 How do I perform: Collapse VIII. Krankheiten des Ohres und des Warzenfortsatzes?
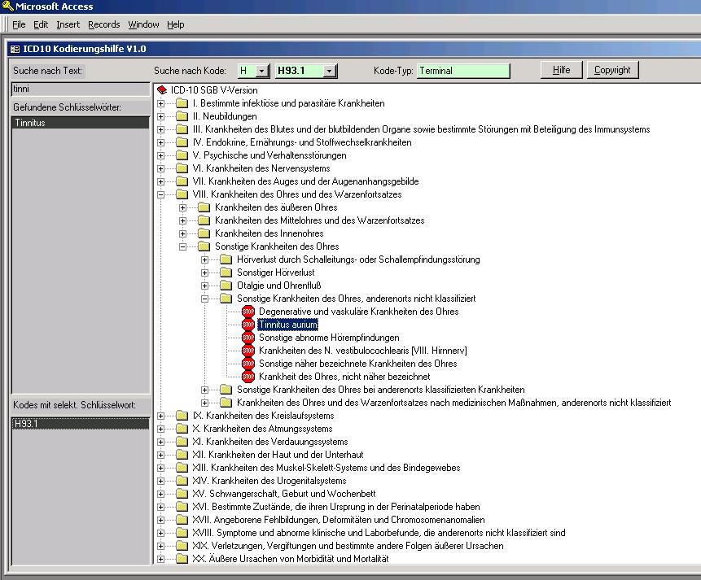pyautogui.click(x=161, y=194)
